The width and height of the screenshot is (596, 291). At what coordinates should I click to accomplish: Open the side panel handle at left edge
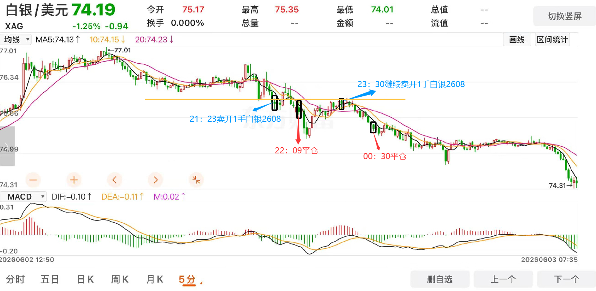coord(7,146)
